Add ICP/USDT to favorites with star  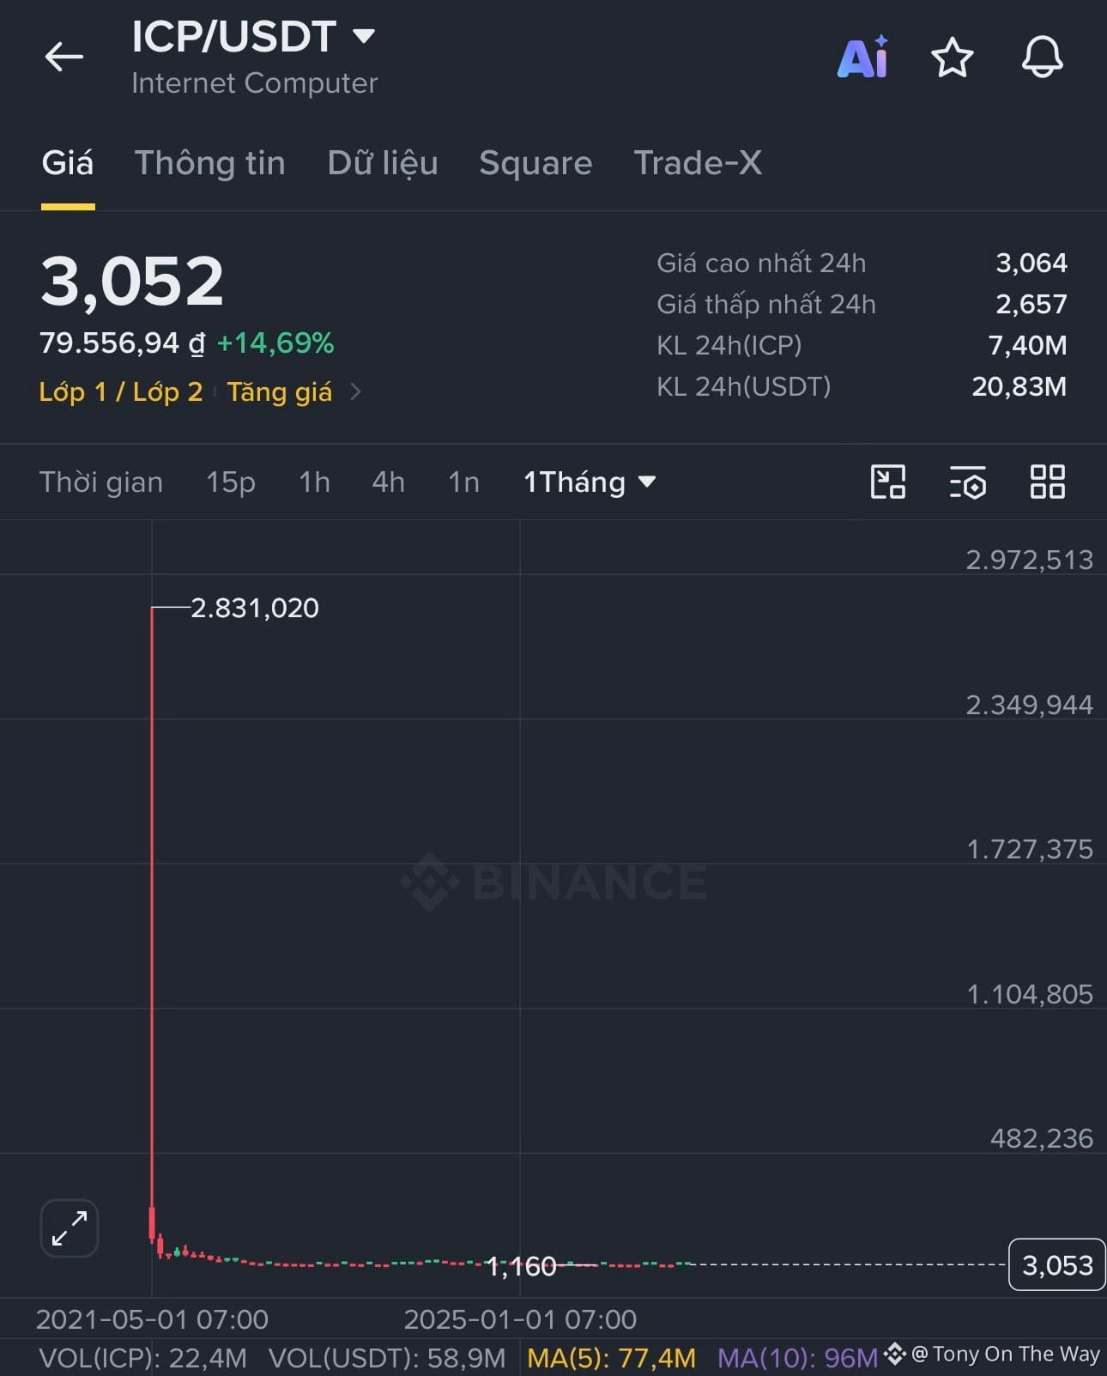952,58
